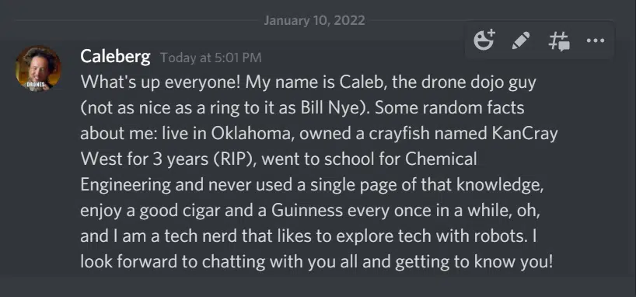Open the three-dot More options menu

596,40
